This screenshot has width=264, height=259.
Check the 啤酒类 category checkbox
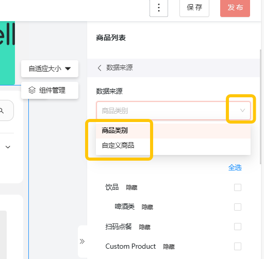click(x=238, y=207)
